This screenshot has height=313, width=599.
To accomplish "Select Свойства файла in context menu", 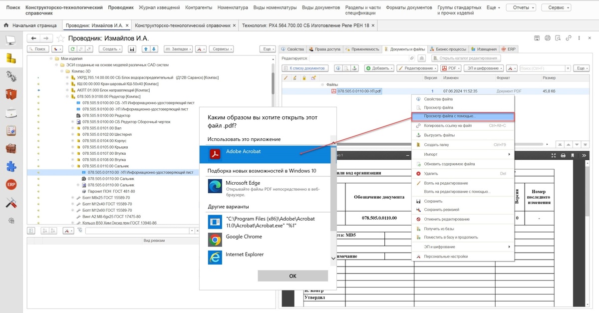I will pos(438,99).
